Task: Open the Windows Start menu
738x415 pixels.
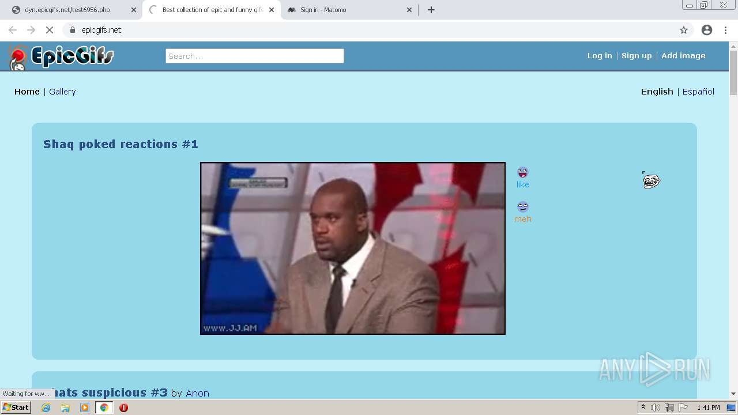Action: 16,408
